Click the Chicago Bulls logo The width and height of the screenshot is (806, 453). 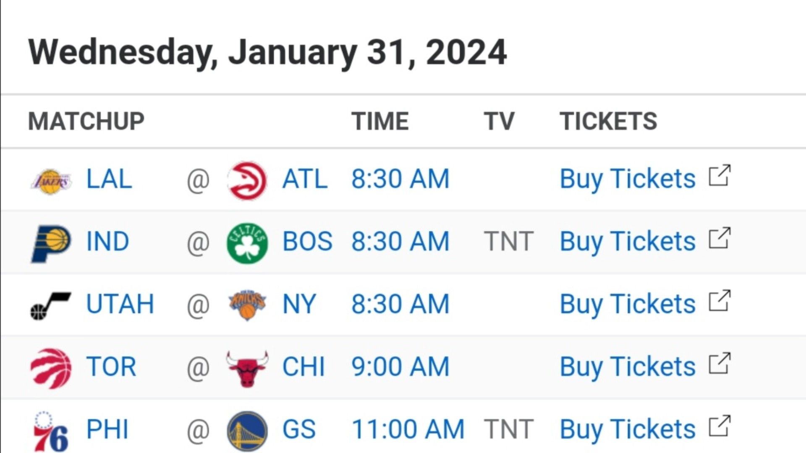click(247, 369)
